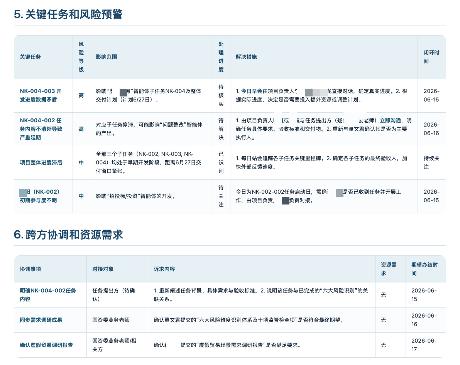Click '无' in 确认虚假贸易调研报告 row
The image size is (460, 365).
384,345
